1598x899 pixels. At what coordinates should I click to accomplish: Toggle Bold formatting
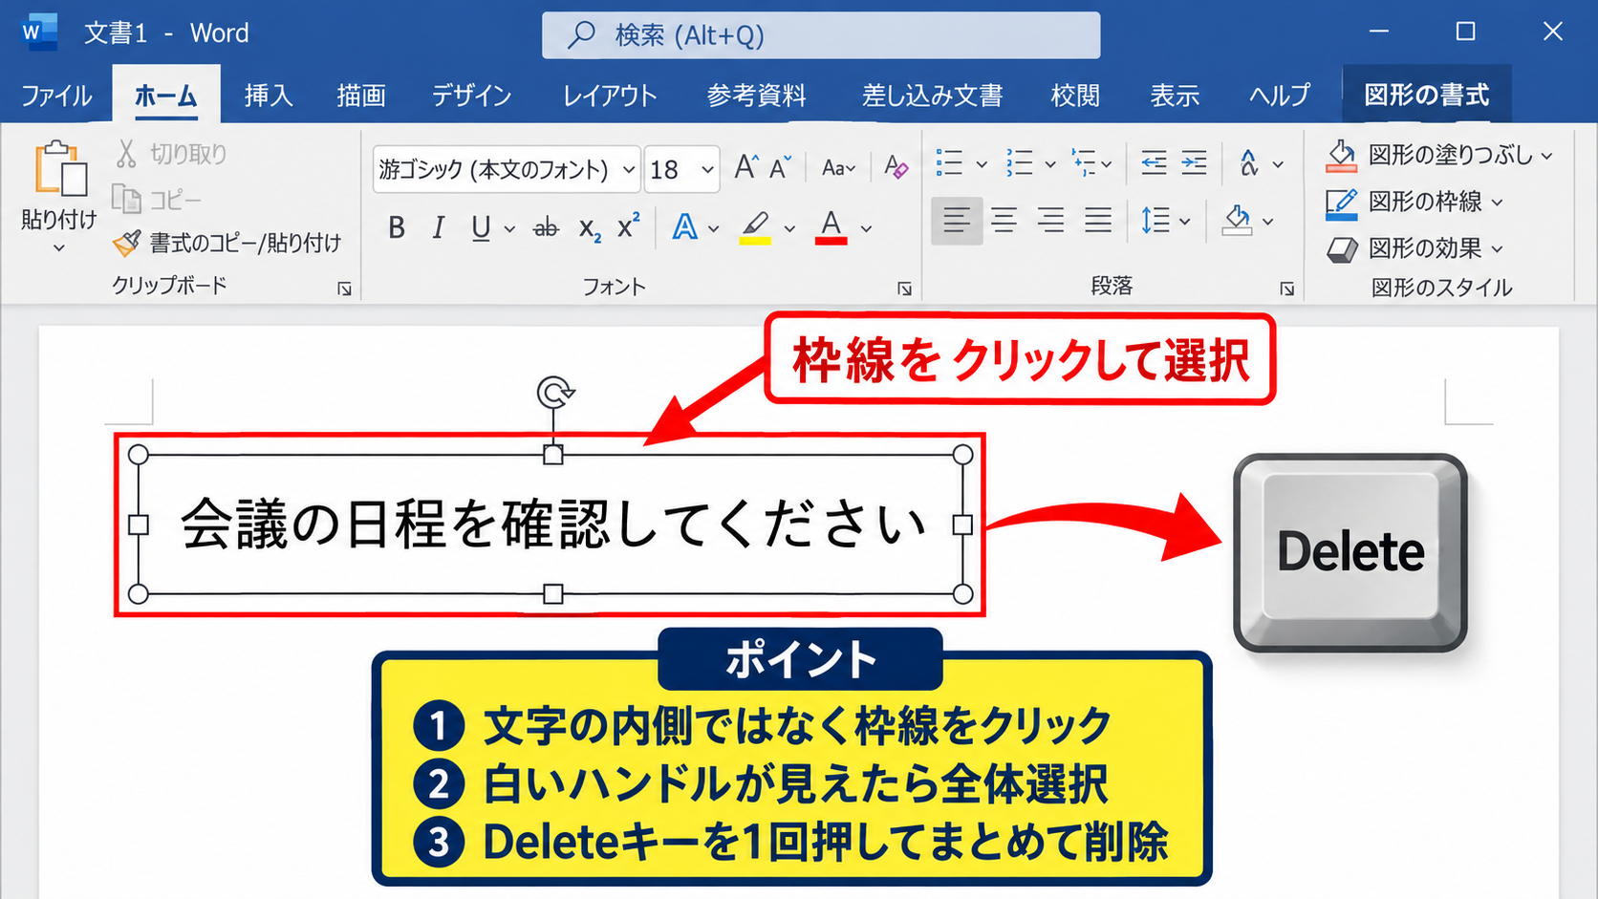397,227
